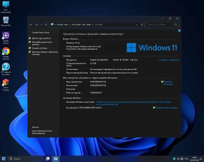This screenshot has height=162, width=204.
Task: Change product key link
Action: (x=166, y=108)
